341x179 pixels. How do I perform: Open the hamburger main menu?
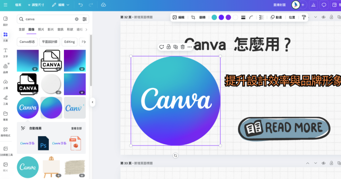click(x=5, y=5)
